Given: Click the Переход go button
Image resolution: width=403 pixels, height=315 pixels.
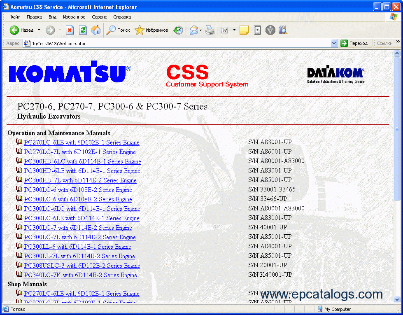Looking at the screenshot, I should click(x=354, y=44).
